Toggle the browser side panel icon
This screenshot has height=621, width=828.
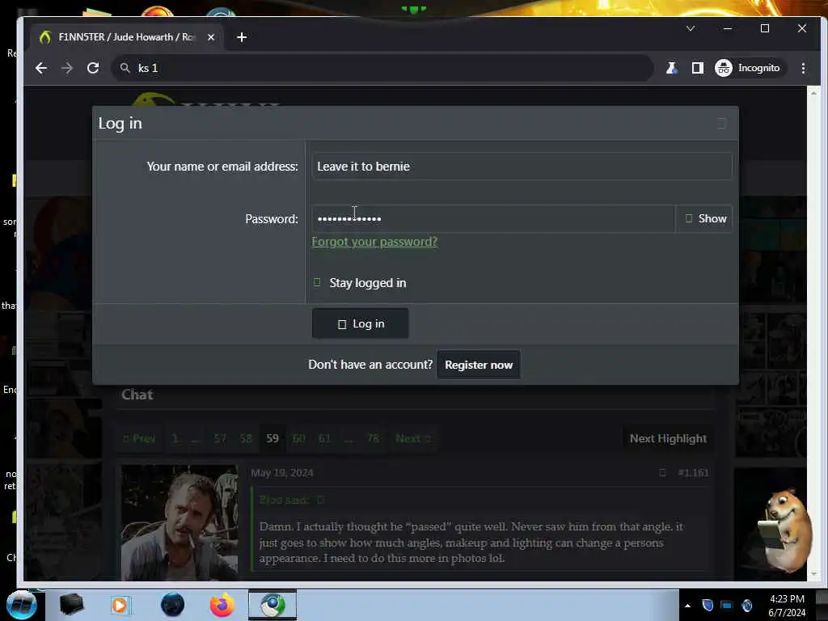(698, 68)
